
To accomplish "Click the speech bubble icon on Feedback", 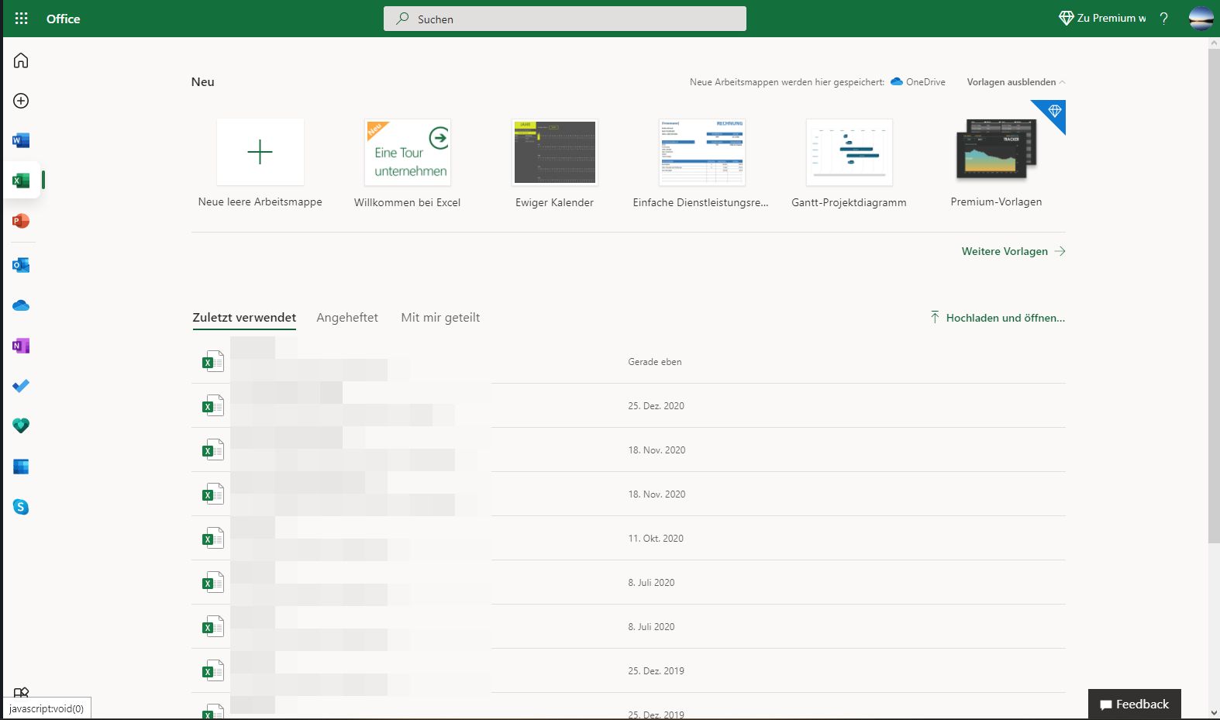I will coord(1106,705).
